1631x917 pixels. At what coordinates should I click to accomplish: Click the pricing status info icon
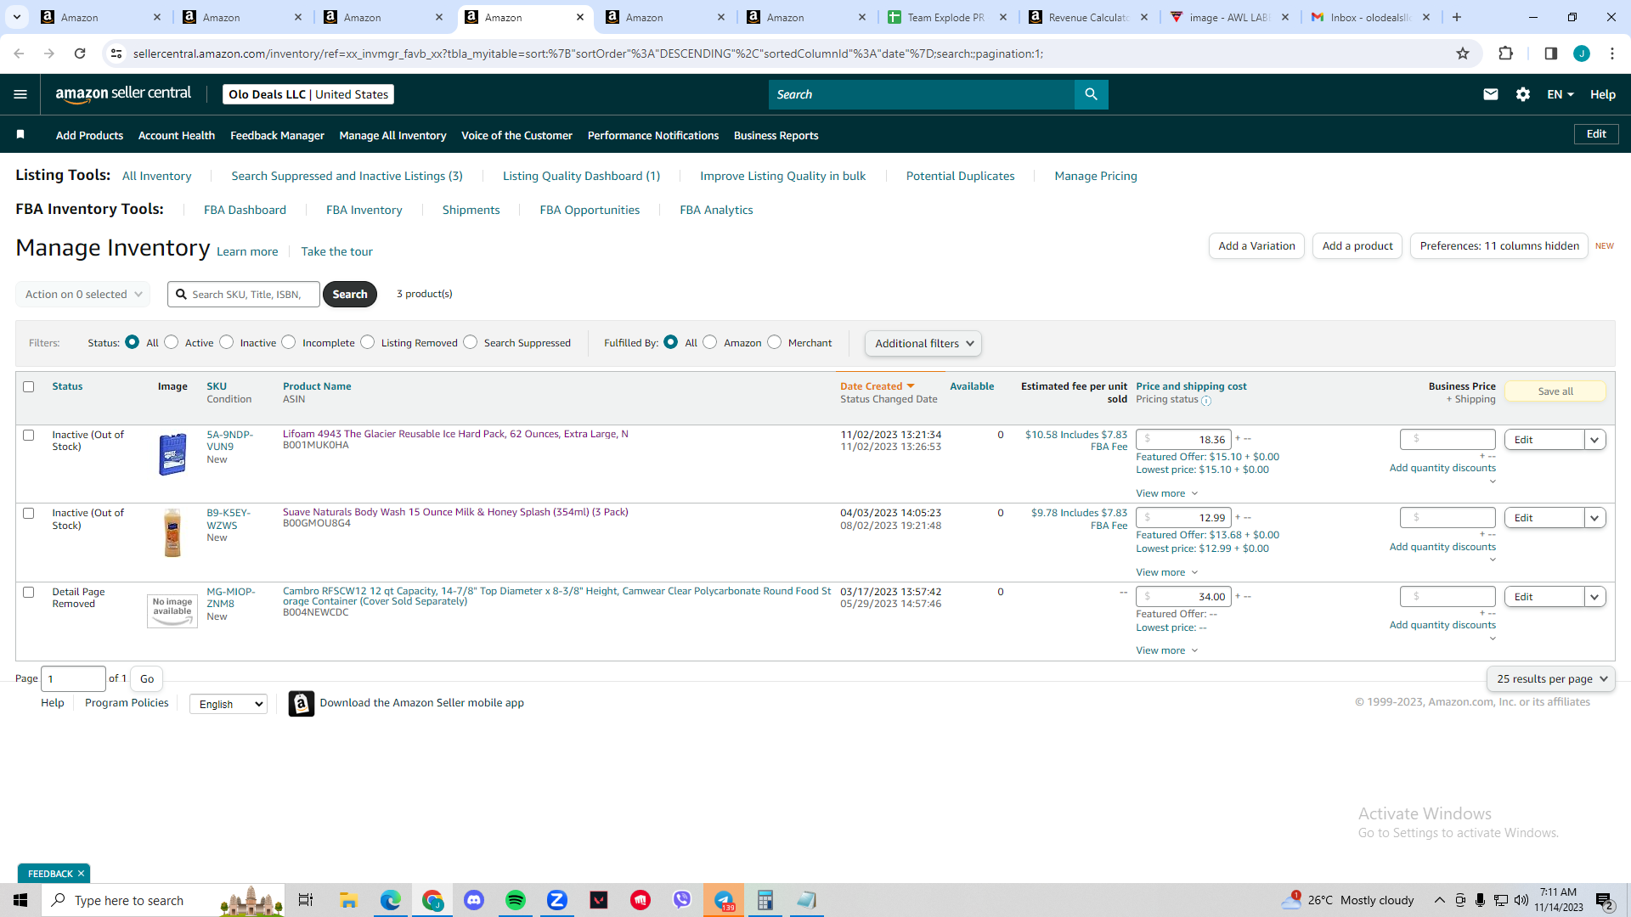(1206, 401)
